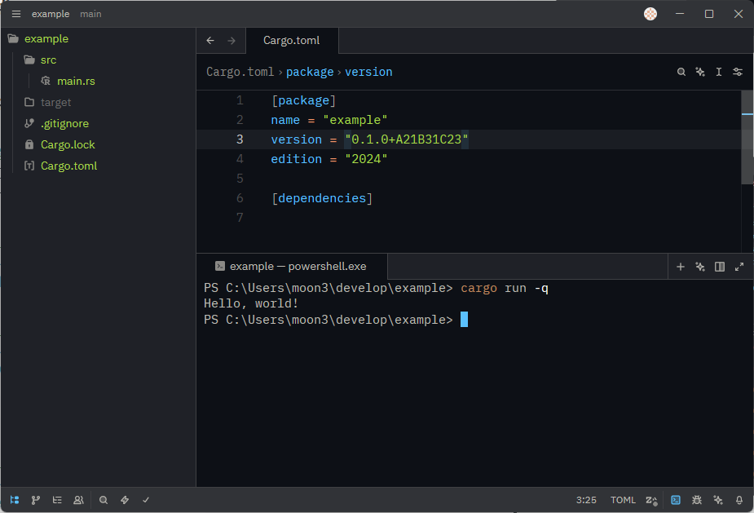The height and width of the screenshot is (513, 754).
Task: Open the git panel branch icon
Action: point(36,500)
